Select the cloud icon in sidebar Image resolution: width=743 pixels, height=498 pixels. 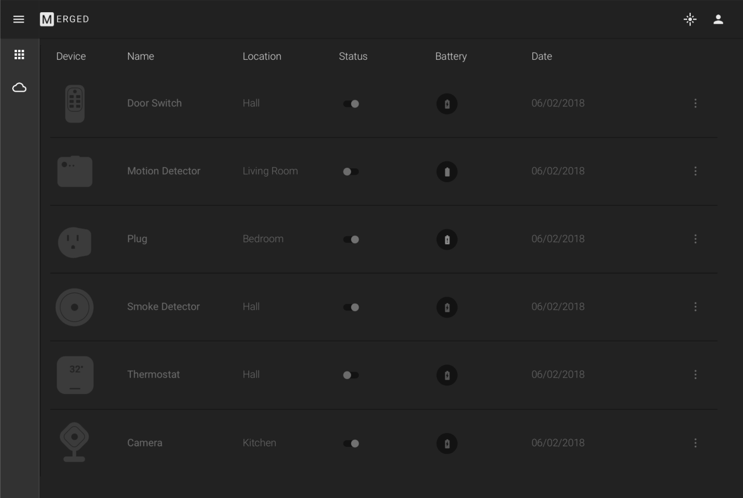pyautogui.click(x=19, y=88)
